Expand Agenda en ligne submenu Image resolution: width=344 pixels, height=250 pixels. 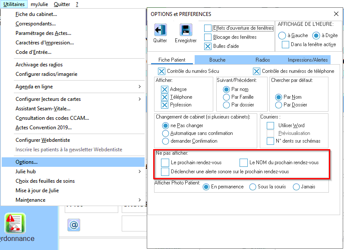[x=73, y=87]
